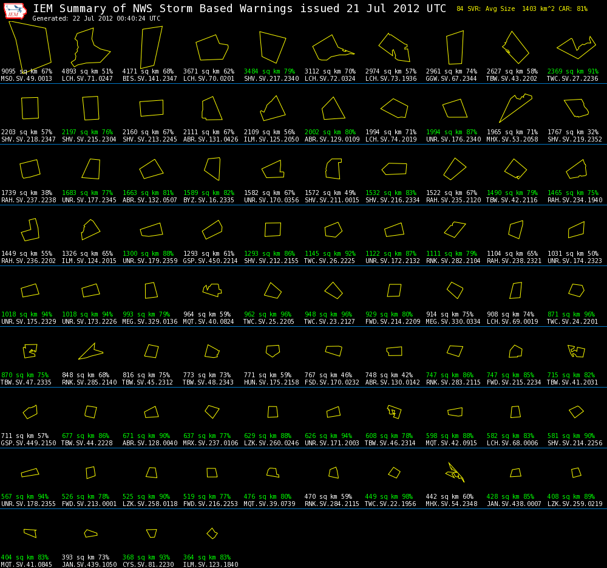Click the "Generated: 22 Jul 2012" timestamp
The image size is (607, 568).
pos(96,19)
